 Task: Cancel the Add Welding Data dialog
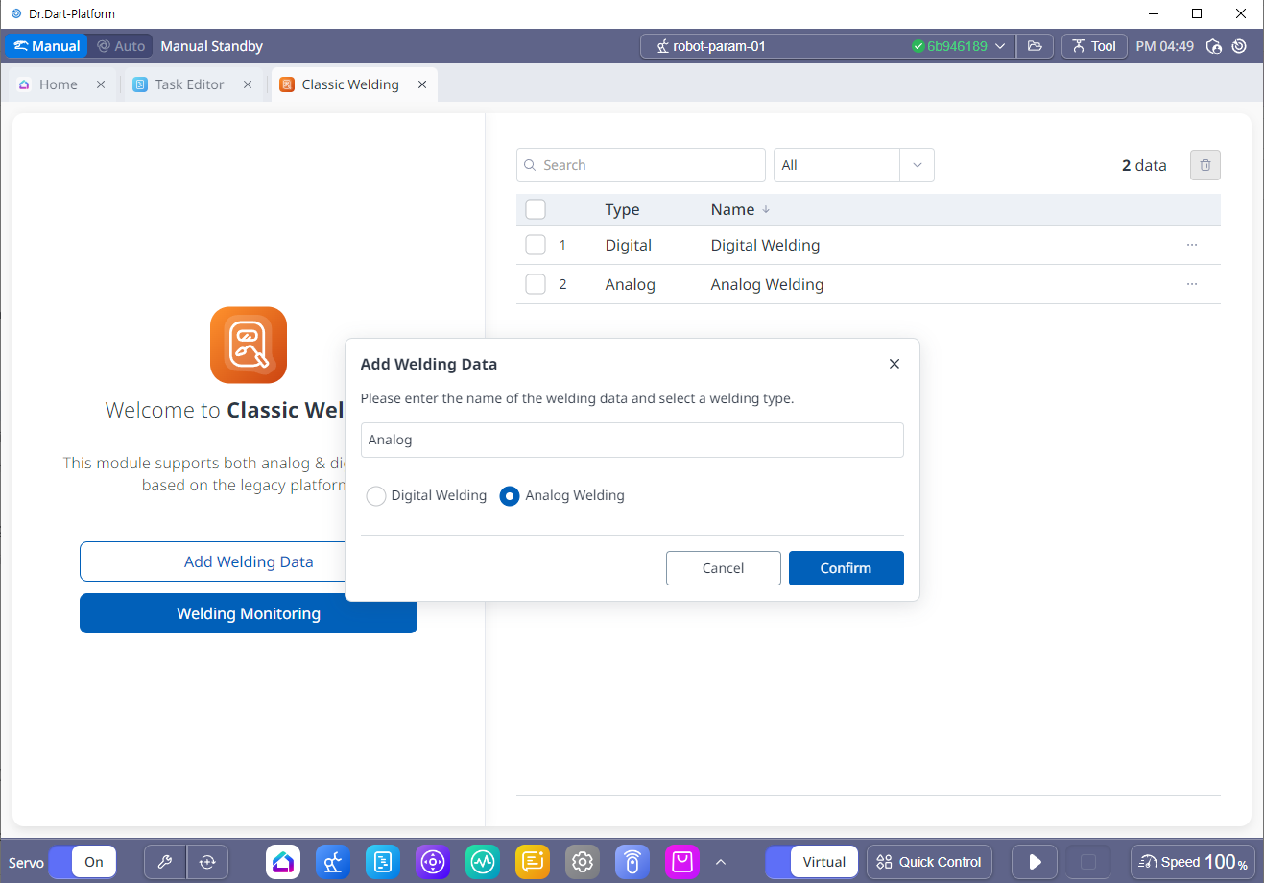click(723, 568)
